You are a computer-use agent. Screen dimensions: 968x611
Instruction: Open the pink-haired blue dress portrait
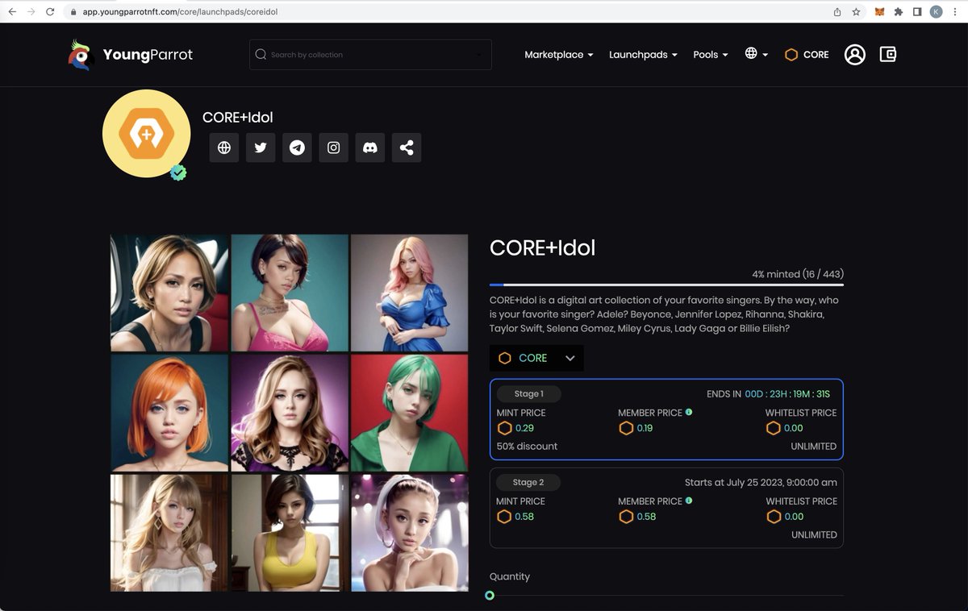(409, 293)
